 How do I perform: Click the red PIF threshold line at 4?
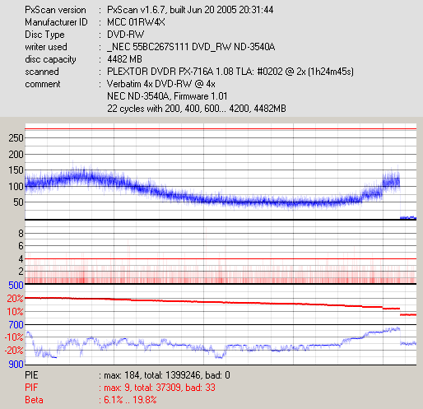(x=221, y=258)
